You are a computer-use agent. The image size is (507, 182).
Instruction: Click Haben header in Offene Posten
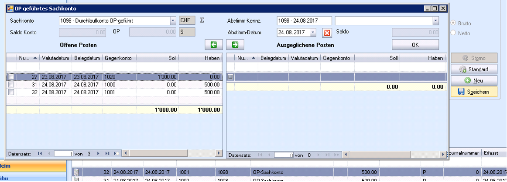click(x=200, y=58)
